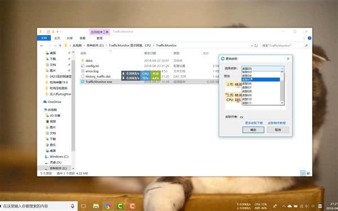Select 此电脑 in navigation pane
This screenshot has height=211, width=338.
click(x=50, y=110)
